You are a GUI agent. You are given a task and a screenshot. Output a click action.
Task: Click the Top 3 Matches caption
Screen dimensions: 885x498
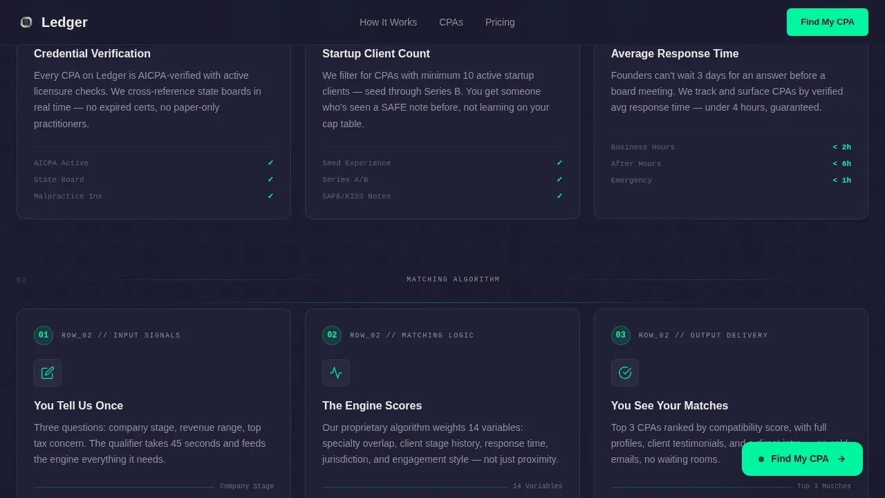(x=824, y=487)
